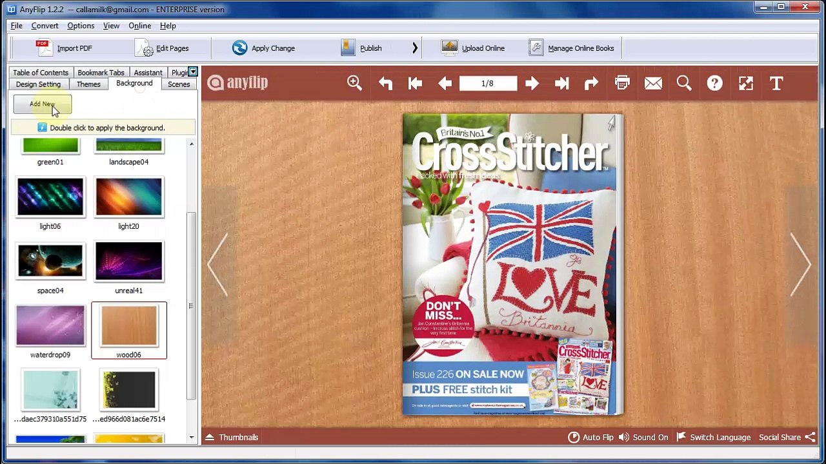Open the View menu
The height and width of the screenshot is (464, 826).
(111, 26)
